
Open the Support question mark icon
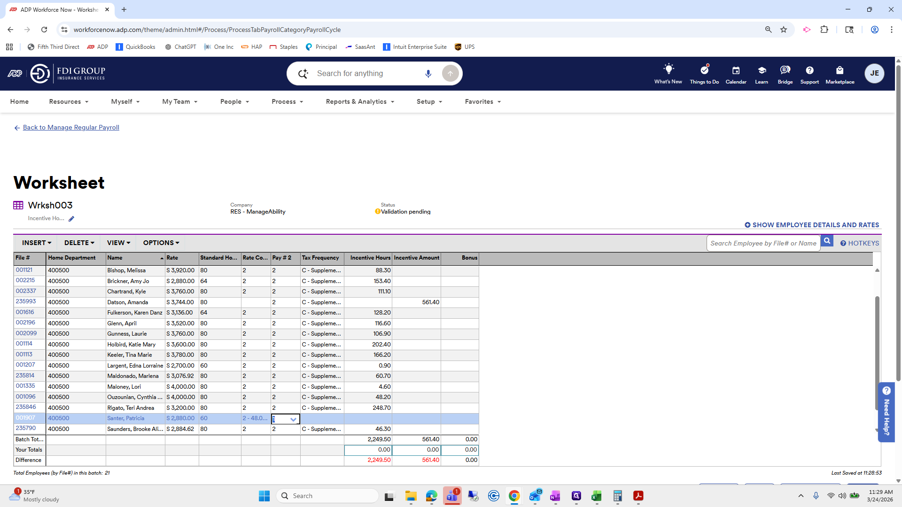click(x=809, y=70)
